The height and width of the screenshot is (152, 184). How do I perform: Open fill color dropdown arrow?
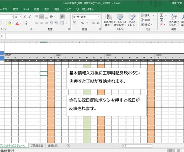click(13, 23)
